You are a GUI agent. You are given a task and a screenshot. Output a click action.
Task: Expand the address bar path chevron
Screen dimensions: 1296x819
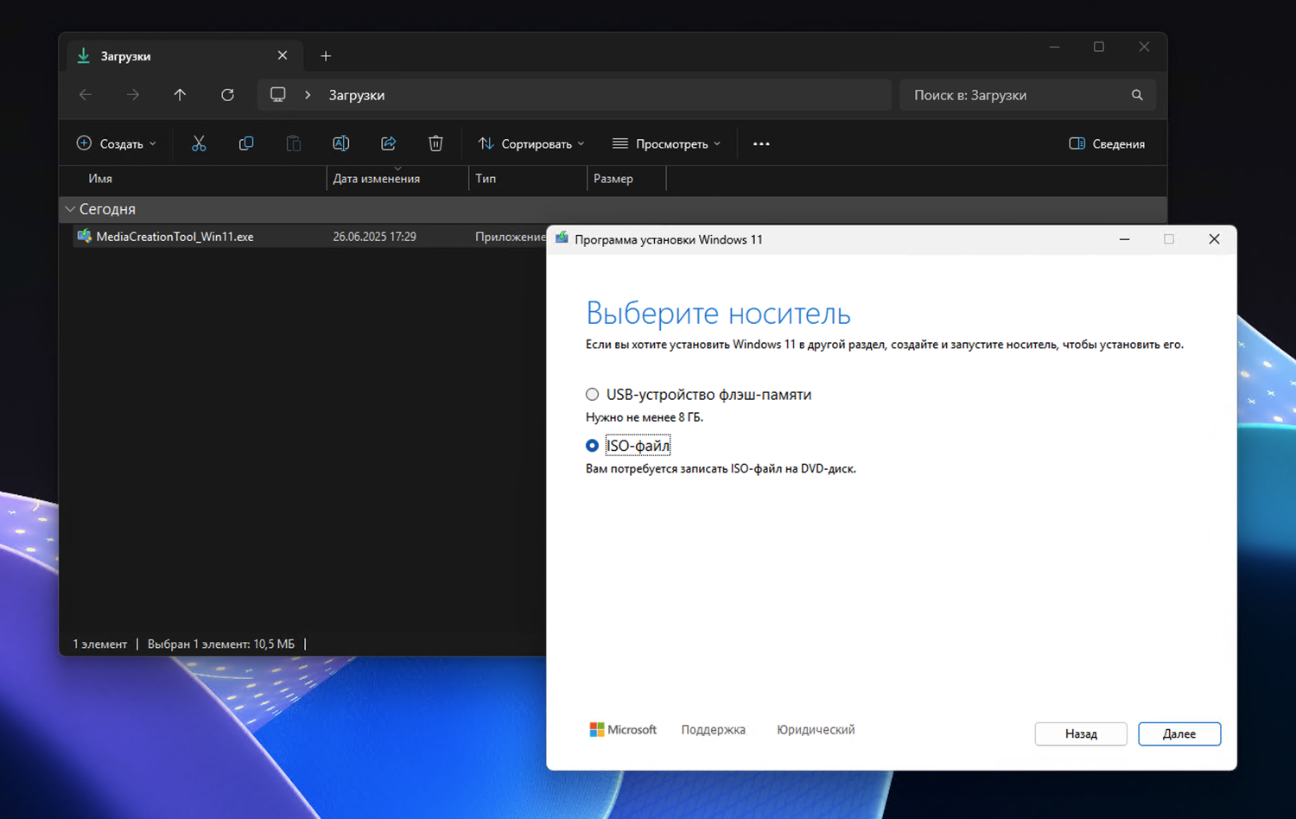308,95
